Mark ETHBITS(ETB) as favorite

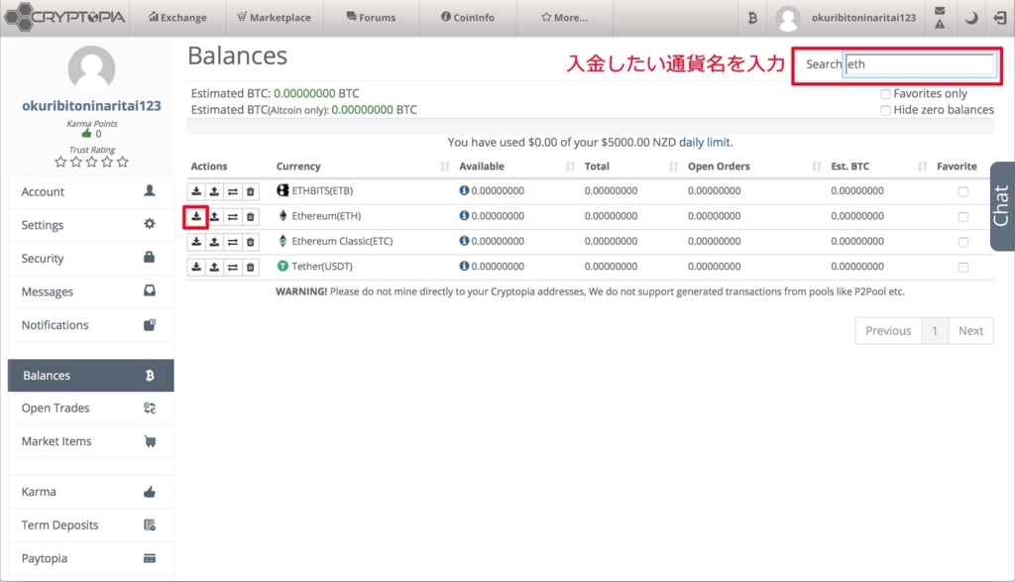pyautogui.click(x=963, y=191)
